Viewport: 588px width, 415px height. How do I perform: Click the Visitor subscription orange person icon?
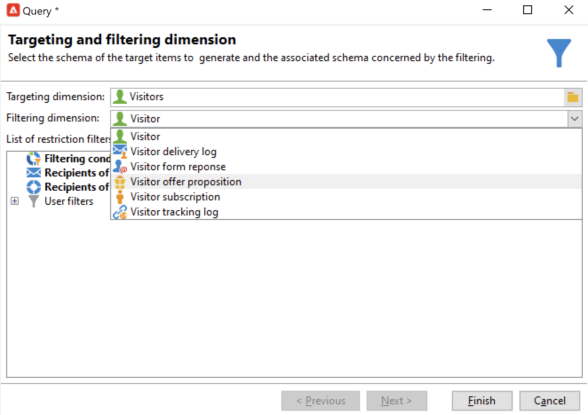point(119,197)
